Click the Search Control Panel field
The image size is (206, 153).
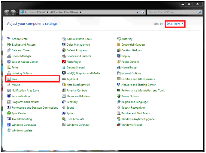pyautogui.click(x=173, y=12)
